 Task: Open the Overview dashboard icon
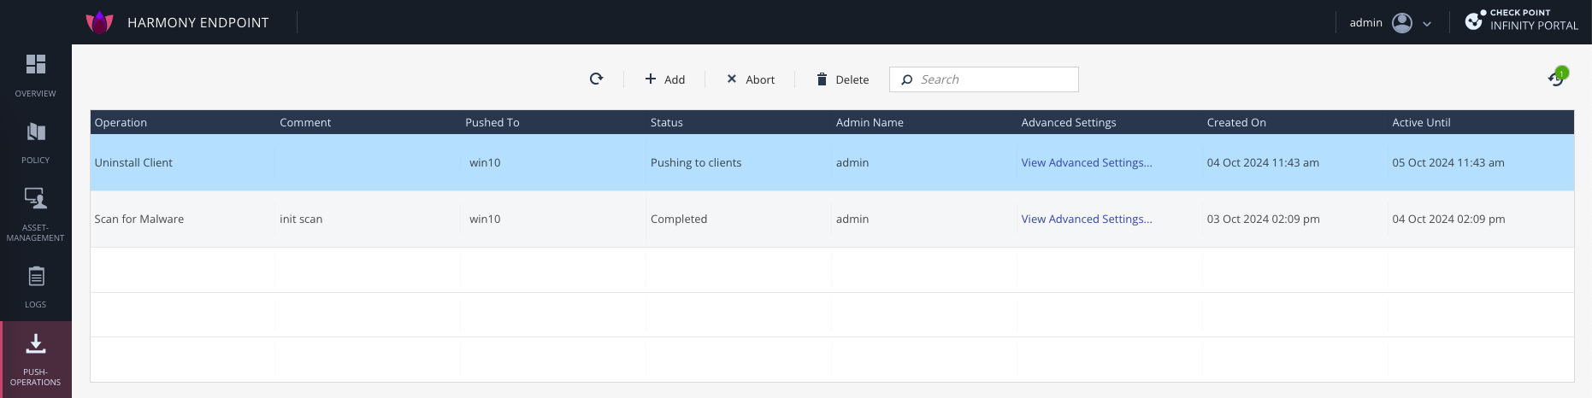pyautogui.click(x=35, y=65)
